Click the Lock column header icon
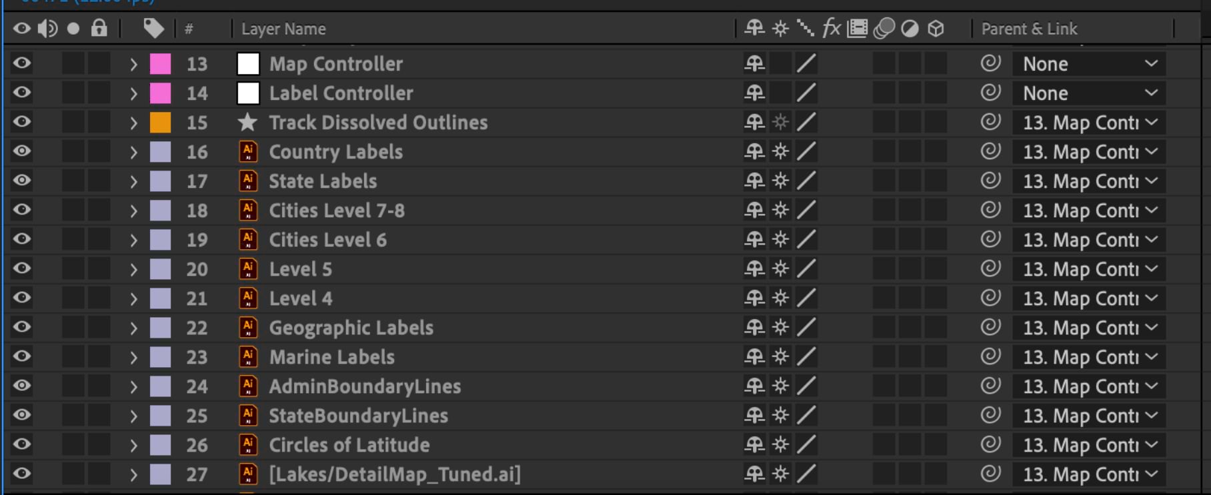1211x495 pixels. click(x=99, y=29)
